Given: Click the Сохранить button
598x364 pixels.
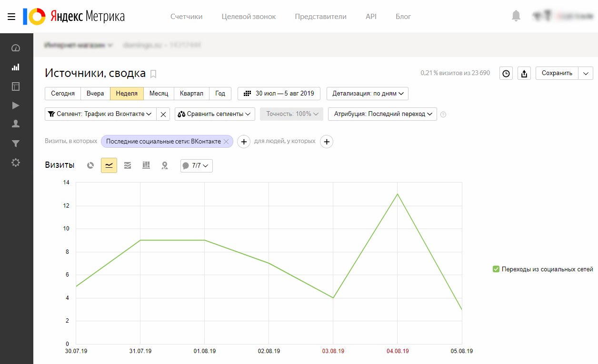Looking at the screenshot, I should (x=557, y=73).
